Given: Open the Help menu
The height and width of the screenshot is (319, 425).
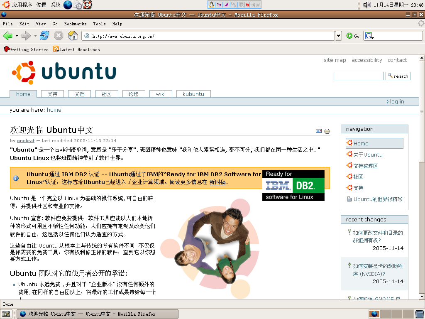Looking at the screenshot, I should tap(117, 24).
